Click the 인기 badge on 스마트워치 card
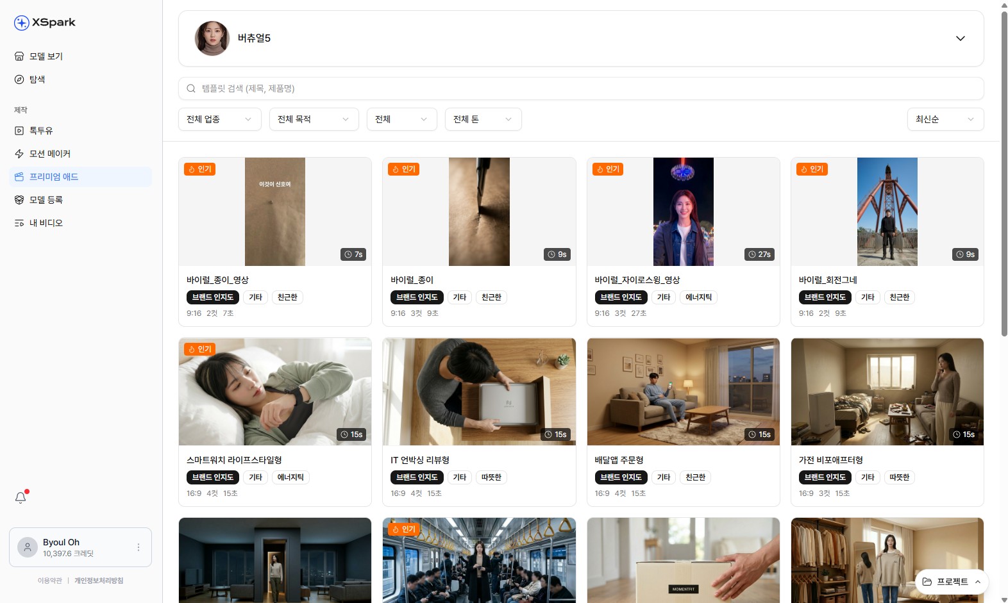1008x603 pixels. click(199, 349)
